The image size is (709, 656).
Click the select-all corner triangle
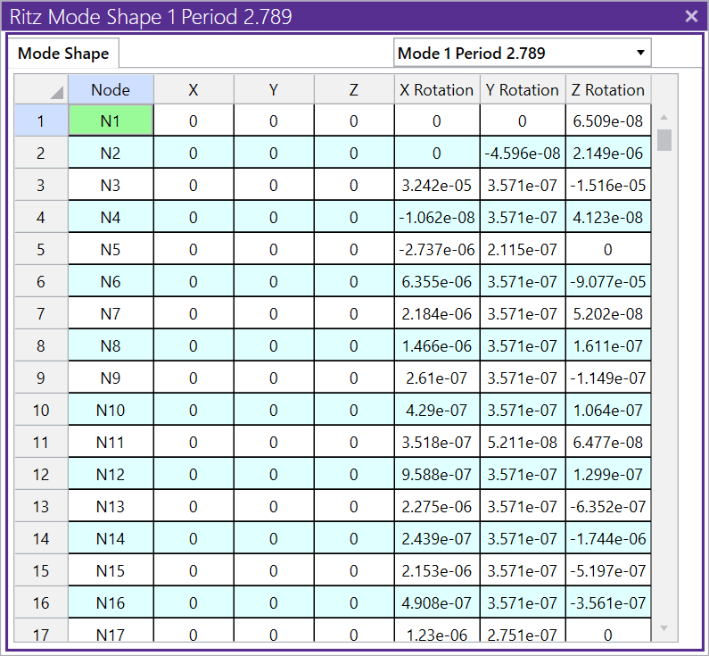coord(55,92)
